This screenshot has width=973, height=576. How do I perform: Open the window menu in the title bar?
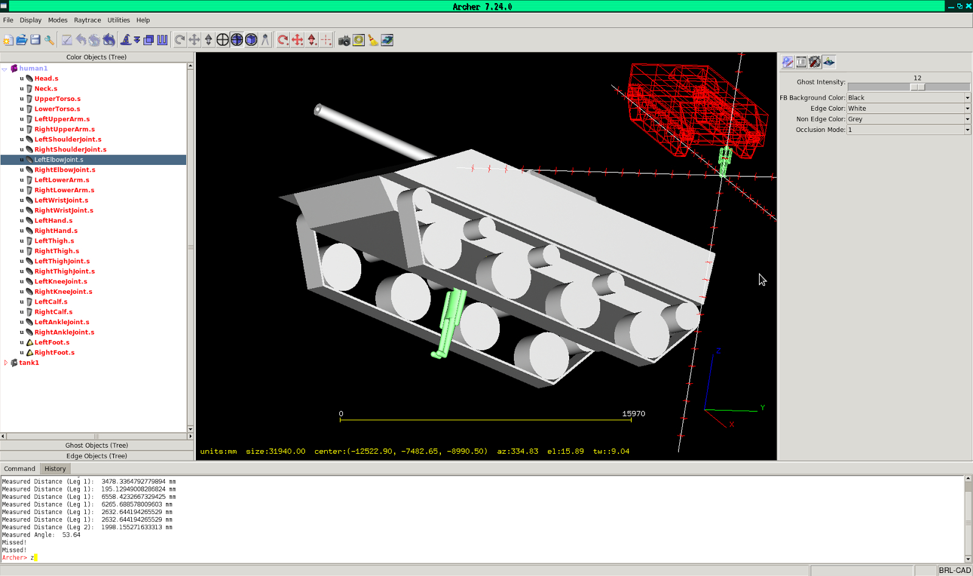click(x=4, y=6)
